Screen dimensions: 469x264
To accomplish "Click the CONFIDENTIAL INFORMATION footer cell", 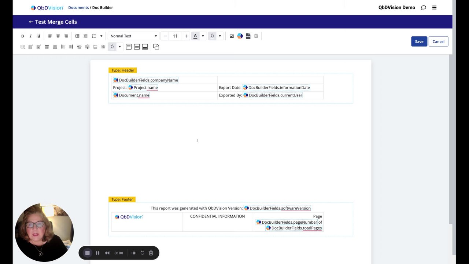I will click(x=217, y=222).
